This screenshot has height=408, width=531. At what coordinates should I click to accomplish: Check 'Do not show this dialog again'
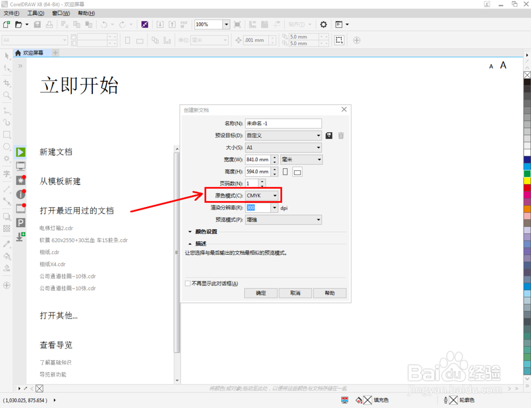[188, 283]
